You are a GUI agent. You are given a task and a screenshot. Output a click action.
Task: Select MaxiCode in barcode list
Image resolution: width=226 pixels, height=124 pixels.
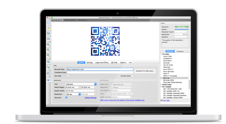point(167,67)
